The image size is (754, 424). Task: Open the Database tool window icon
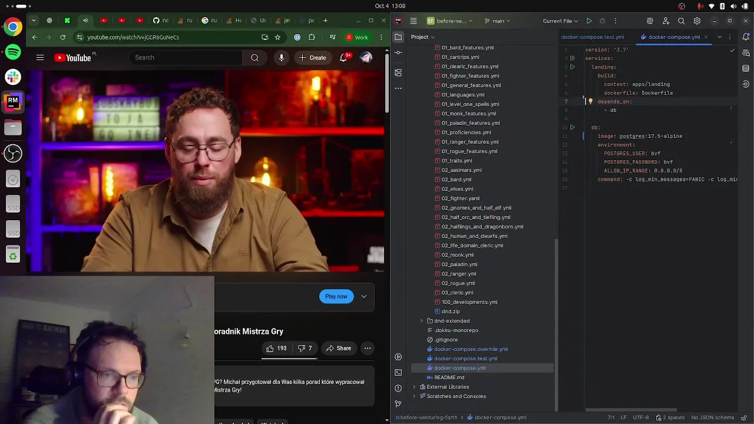pos(746,68)
